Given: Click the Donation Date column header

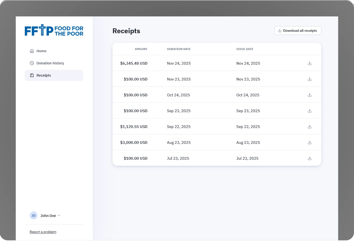Looking at the screenshot, I should click(178, 49).
